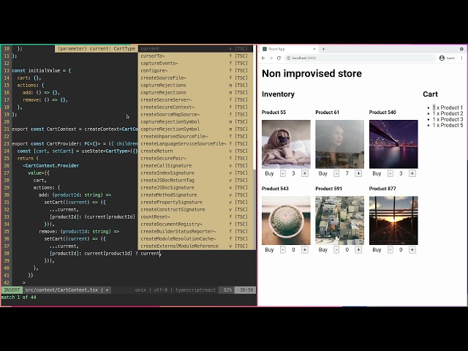Click Product 61 woman portrait image
The image size is (468, 351).
tap(339, 144)
